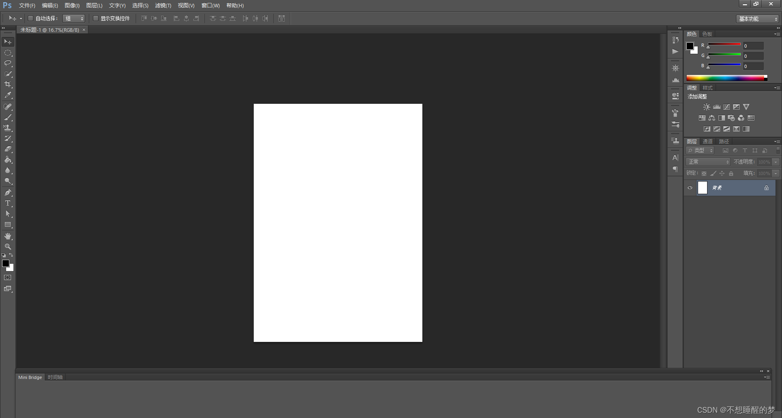Open the Character panel icon
The height and width of the screenshot is (418, 782).
(x=675, y=158)
